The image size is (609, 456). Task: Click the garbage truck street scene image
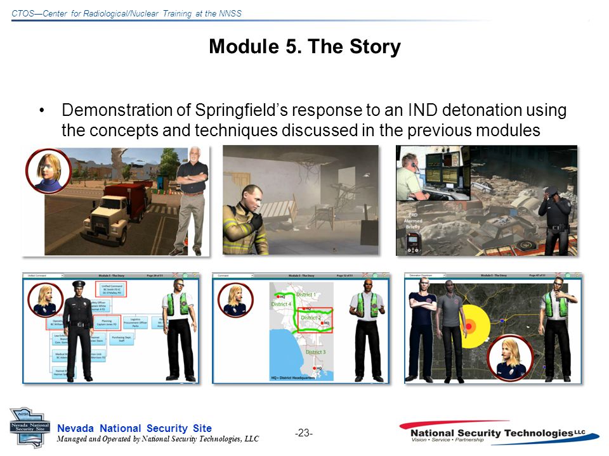[x=116, y=201]
